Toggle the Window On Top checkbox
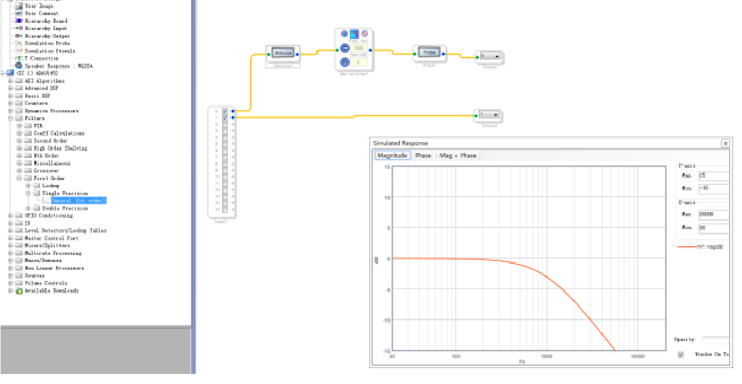 [x=681, y=355]
